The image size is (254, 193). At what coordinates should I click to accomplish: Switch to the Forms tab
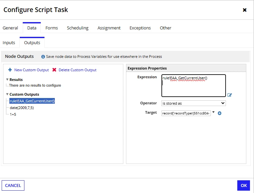(52, 28)
